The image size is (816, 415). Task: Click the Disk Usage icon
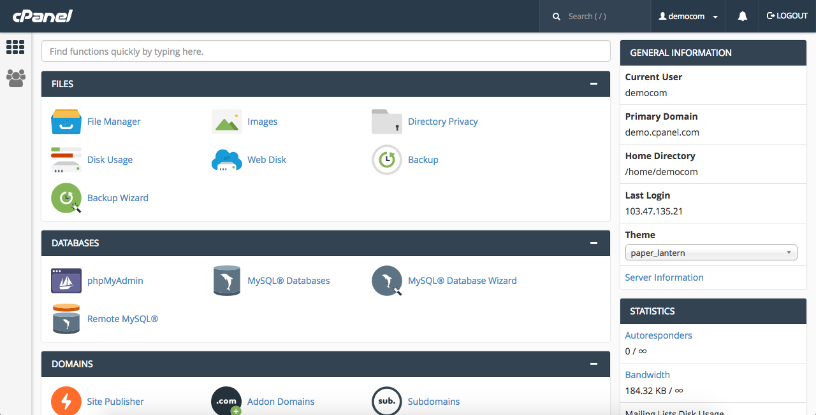tap(66, 160)
